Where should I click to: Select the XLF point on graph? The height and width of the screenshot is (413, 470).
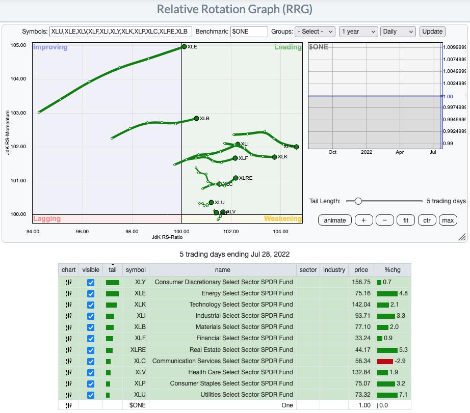point(235,158)
